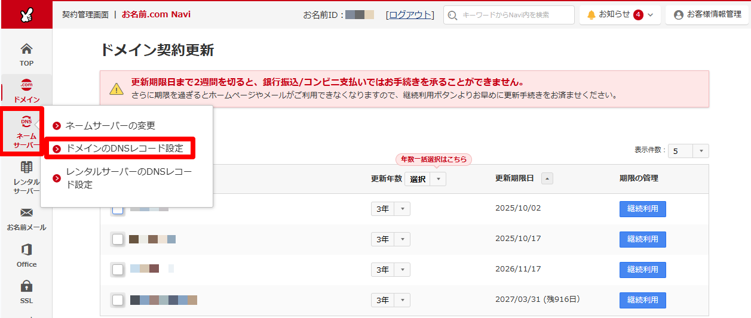The height and width of the screenshot is (318, 751).
Task: Click the Navi keyword search field
Action: point(509,15)
